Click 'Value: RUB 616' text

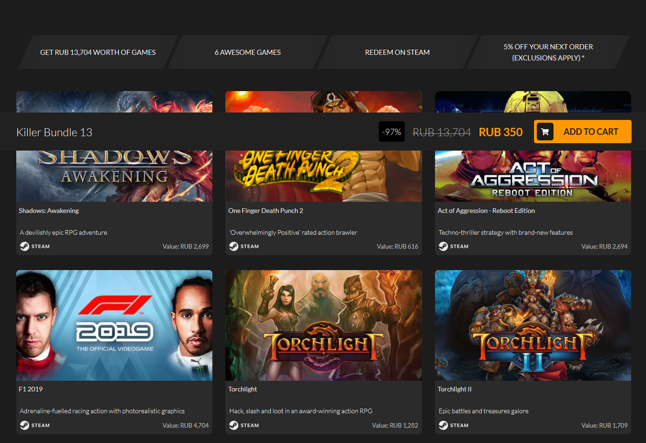(397, 246)
